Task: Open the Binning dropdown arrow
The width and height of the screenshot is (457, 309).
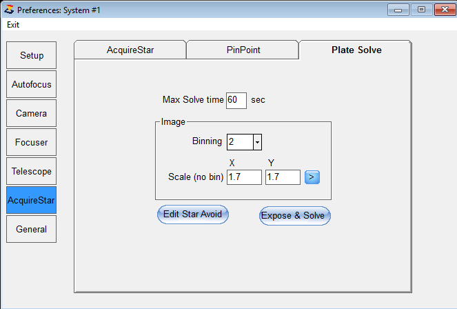Action: point(257,142)
